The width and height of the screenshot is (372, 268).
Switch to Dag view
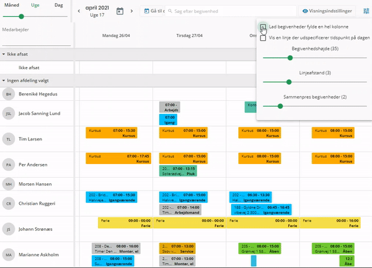coord(59,5)
